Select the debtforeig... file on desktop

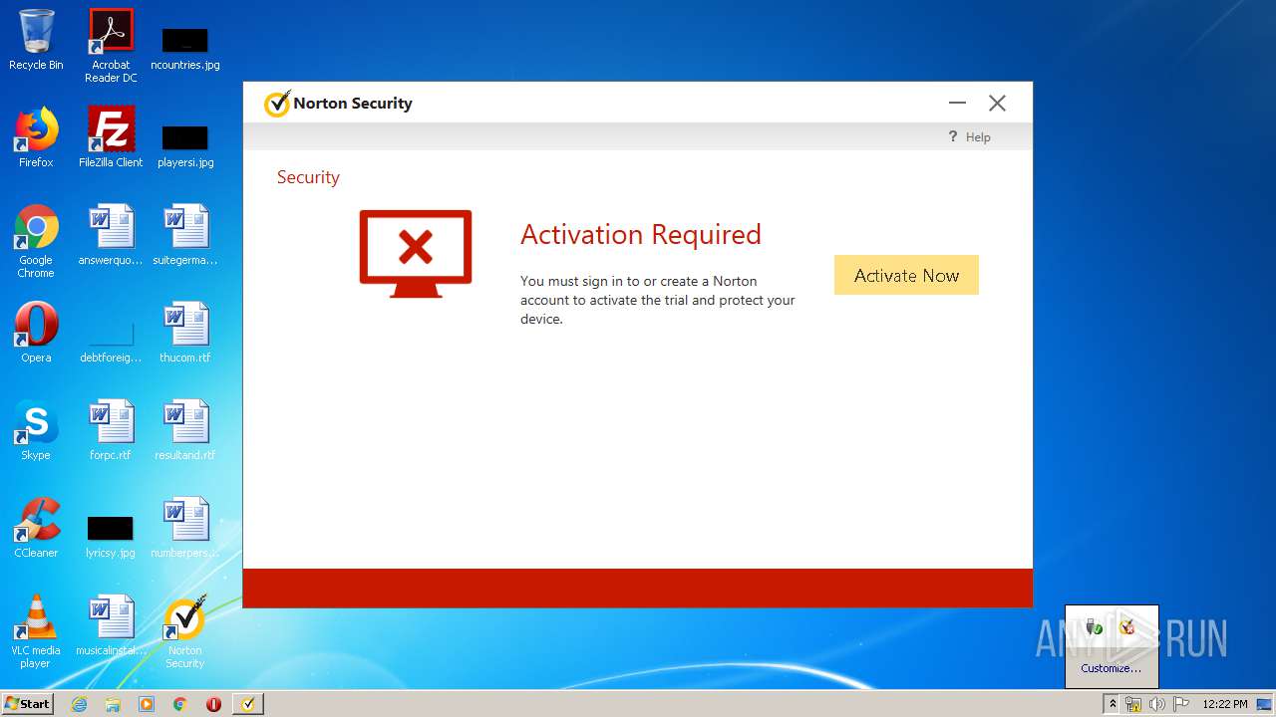pos(111,342)
